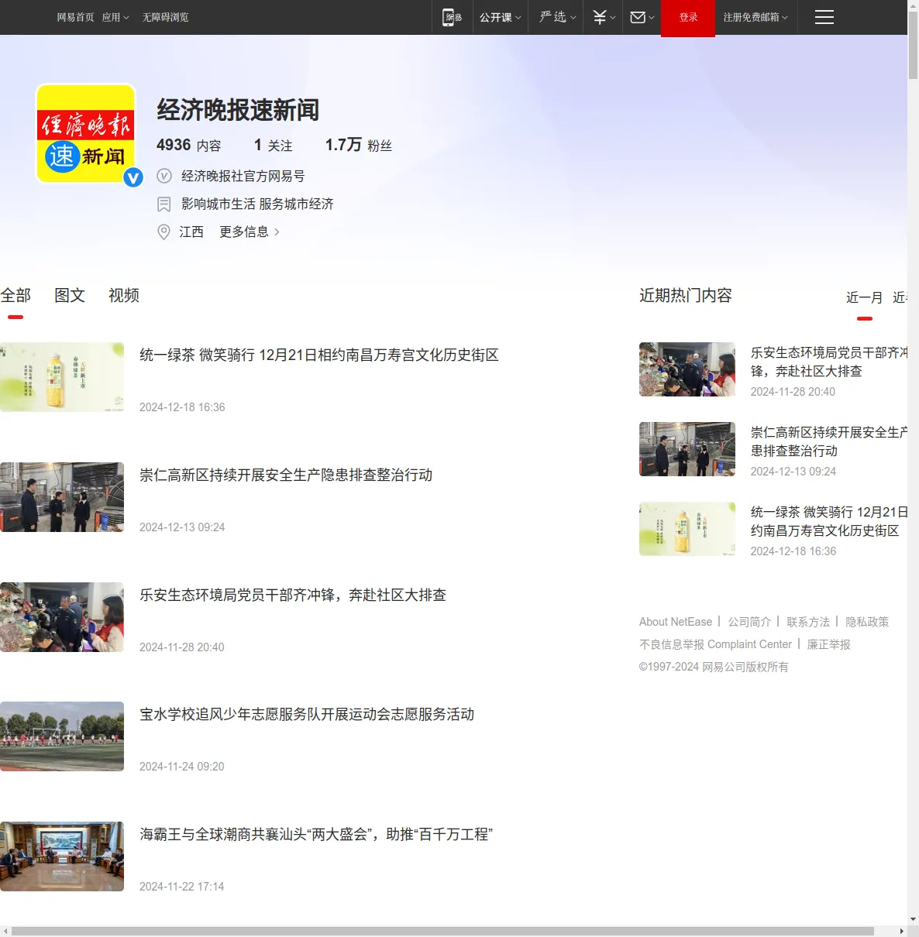This screenshot has width=919, height=937.
Task: Click the sports field thumbnail
Action: click(62, 736)
